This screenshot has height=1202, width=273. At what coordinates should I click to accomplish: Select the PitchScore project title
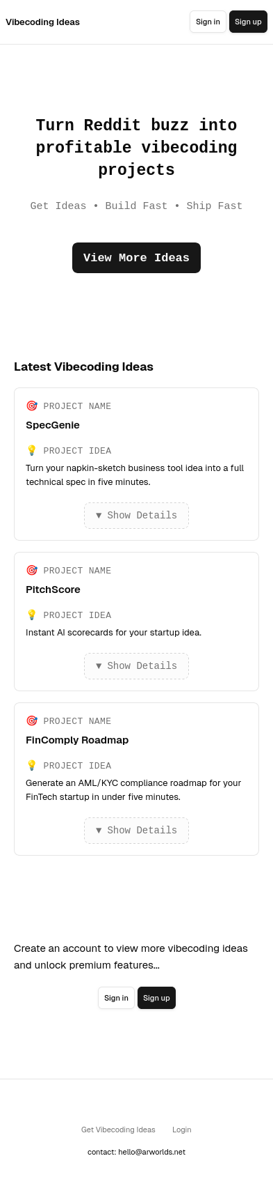53,590
